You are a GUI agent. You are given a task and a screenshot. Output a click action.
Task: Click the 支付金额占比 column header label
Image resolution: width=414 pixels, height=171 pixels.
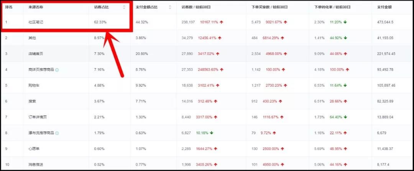click(146, 7)
